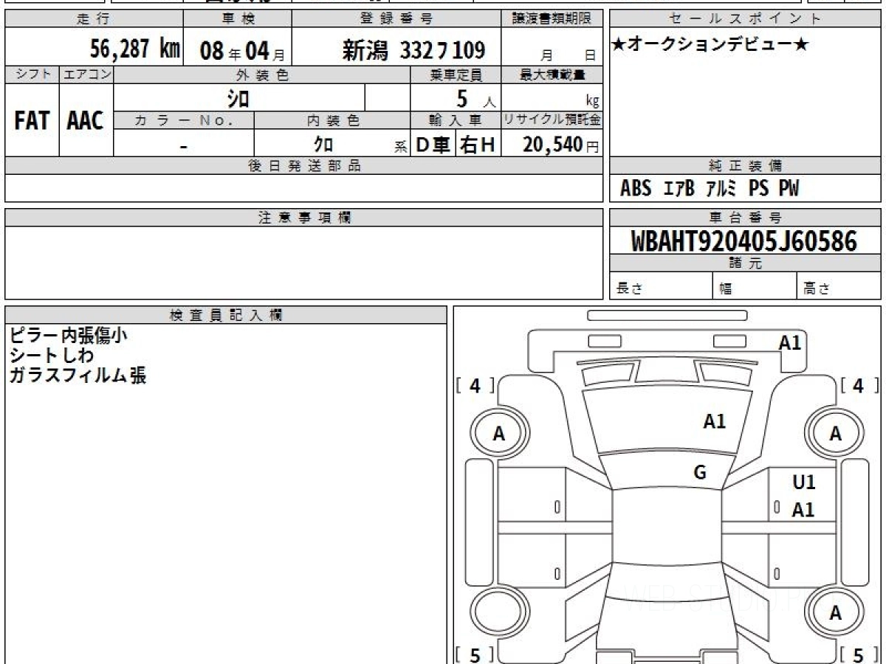Click the シフト header cell
This screenshot has width=886, height=664.
pos(32,75)
